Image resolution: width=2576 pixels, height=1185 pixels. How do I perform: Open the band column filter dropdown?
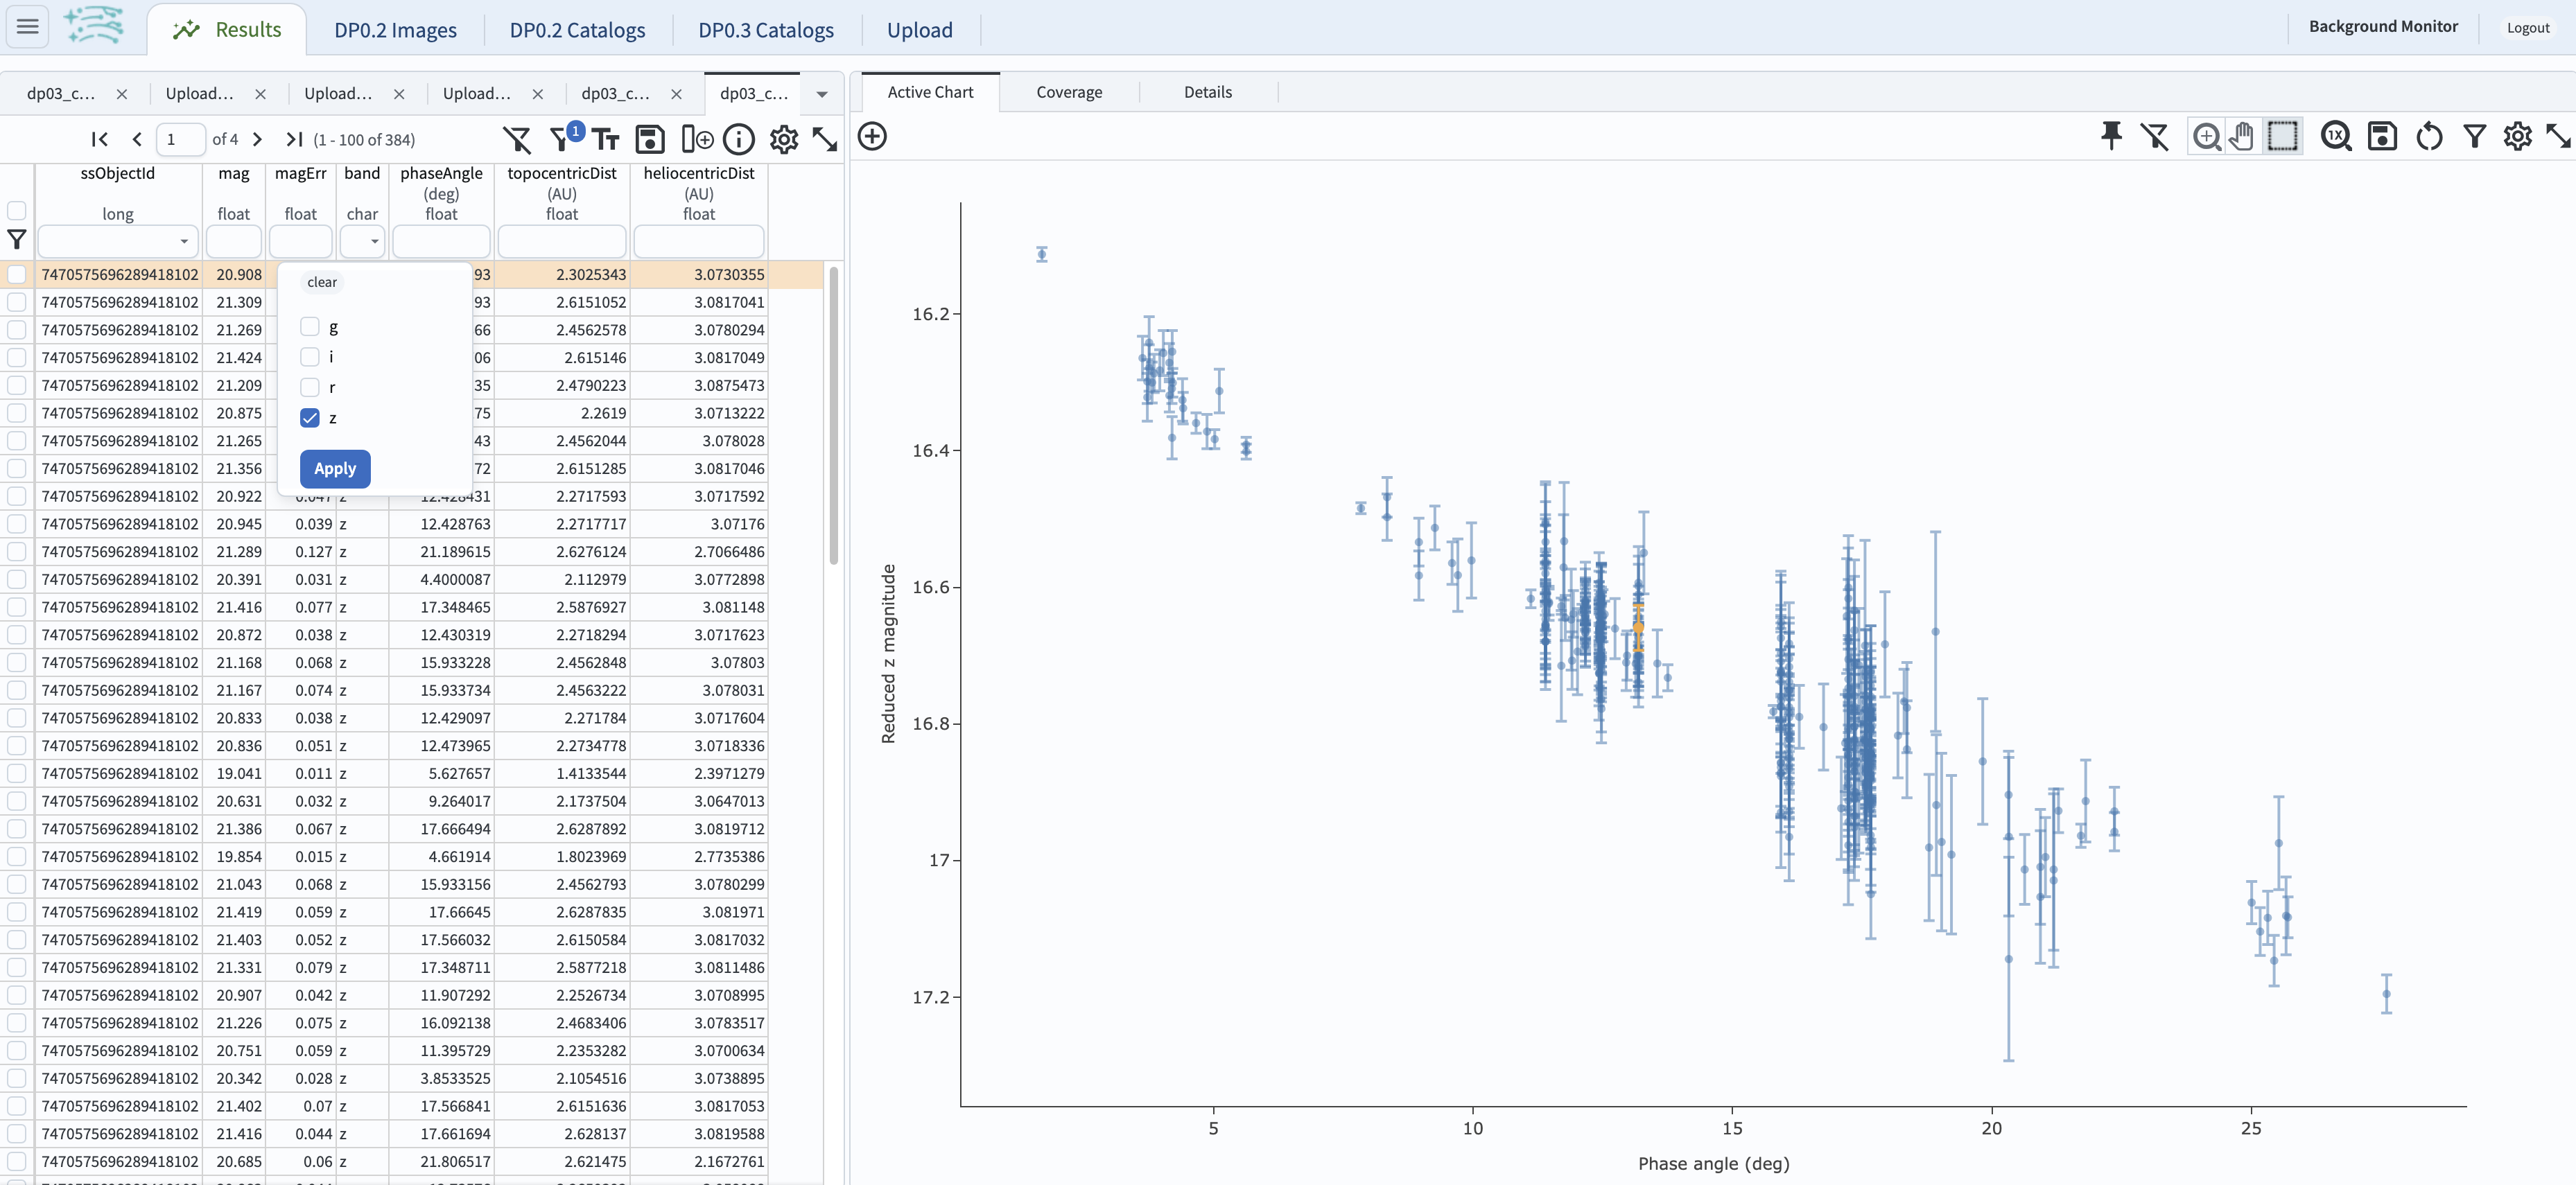point(363,241)
